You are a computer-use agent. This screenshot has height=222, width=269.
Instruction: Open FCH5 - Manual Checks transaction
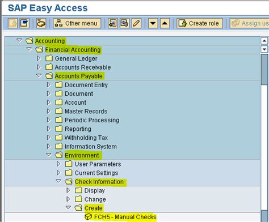click(125, 217)
